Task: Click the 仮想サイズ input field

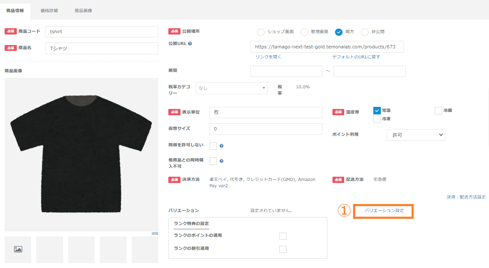Action: (x=266, y=129)
